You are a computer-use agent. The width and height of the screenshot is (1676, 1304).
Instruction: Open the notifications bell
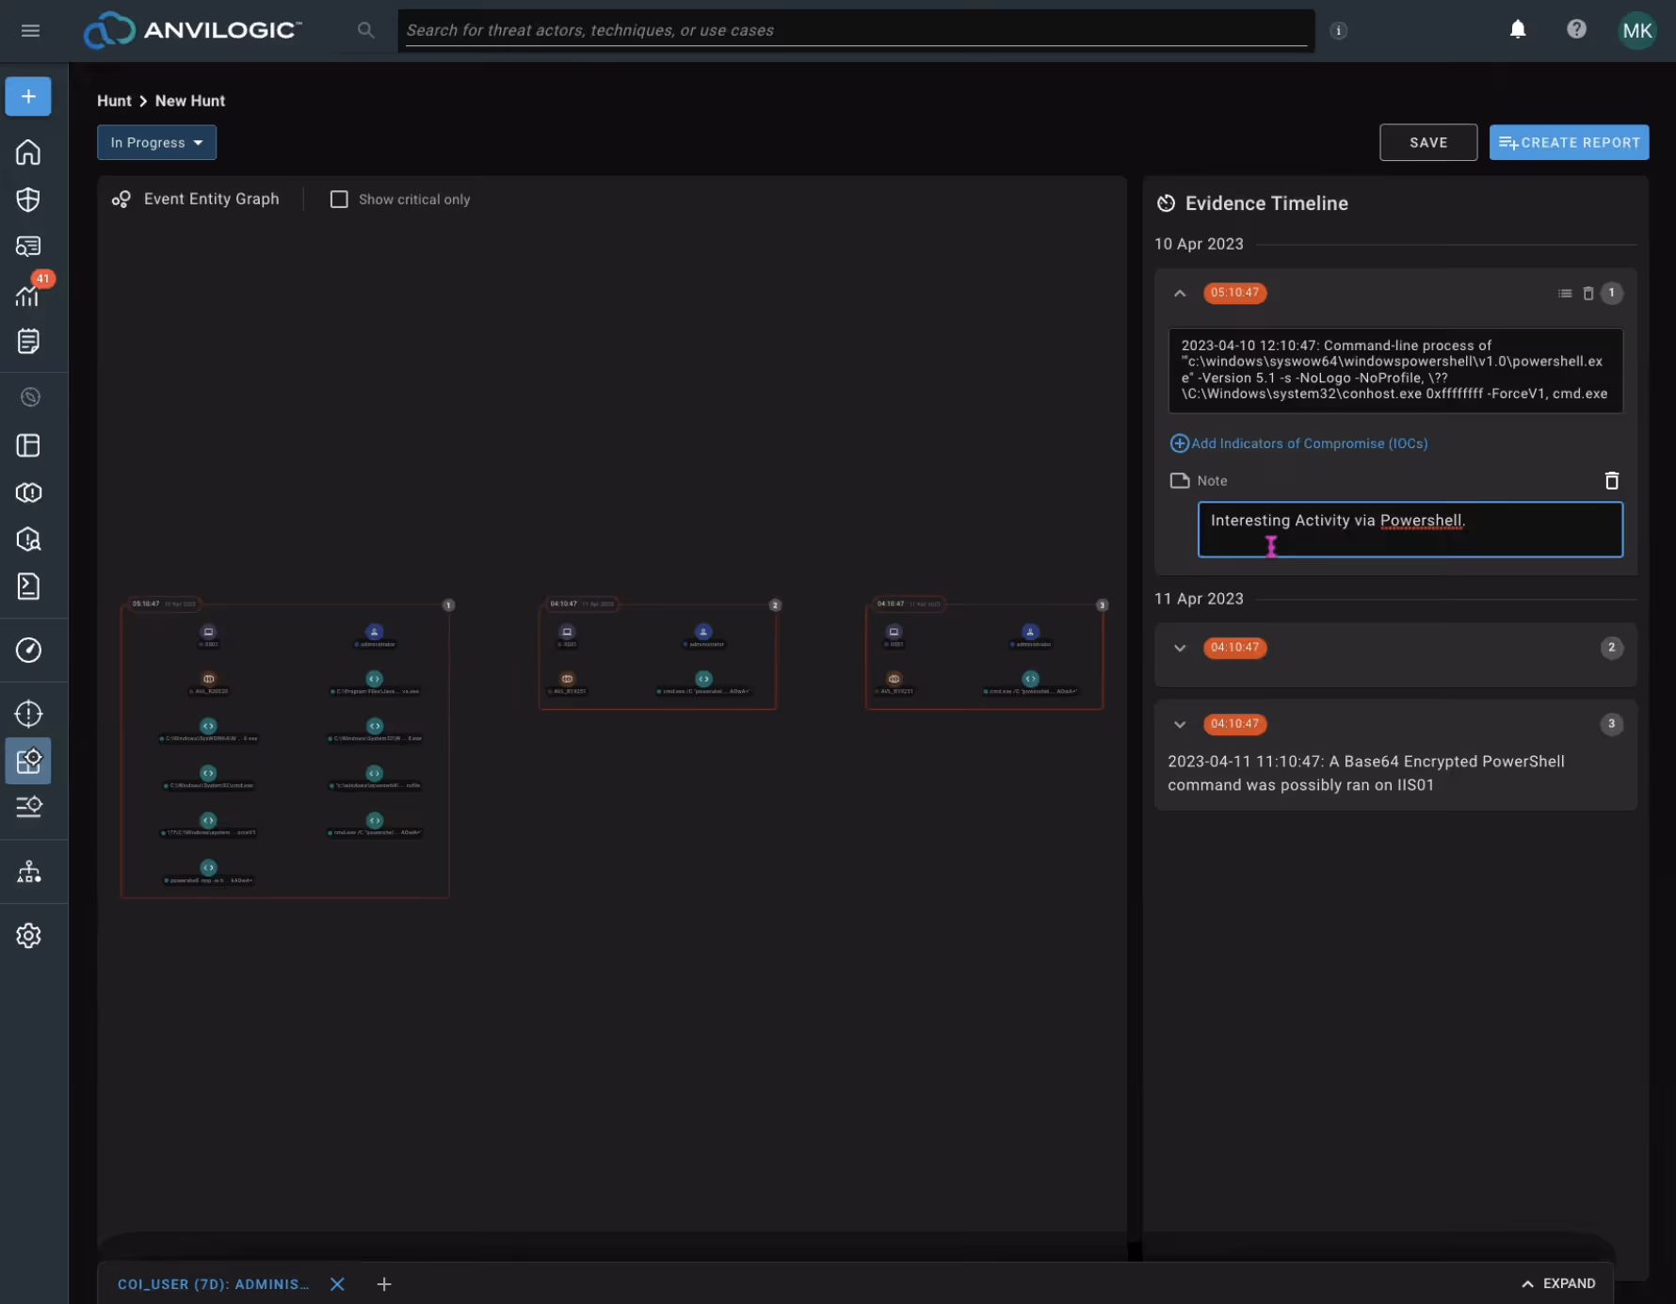[x=1518, y=29]
